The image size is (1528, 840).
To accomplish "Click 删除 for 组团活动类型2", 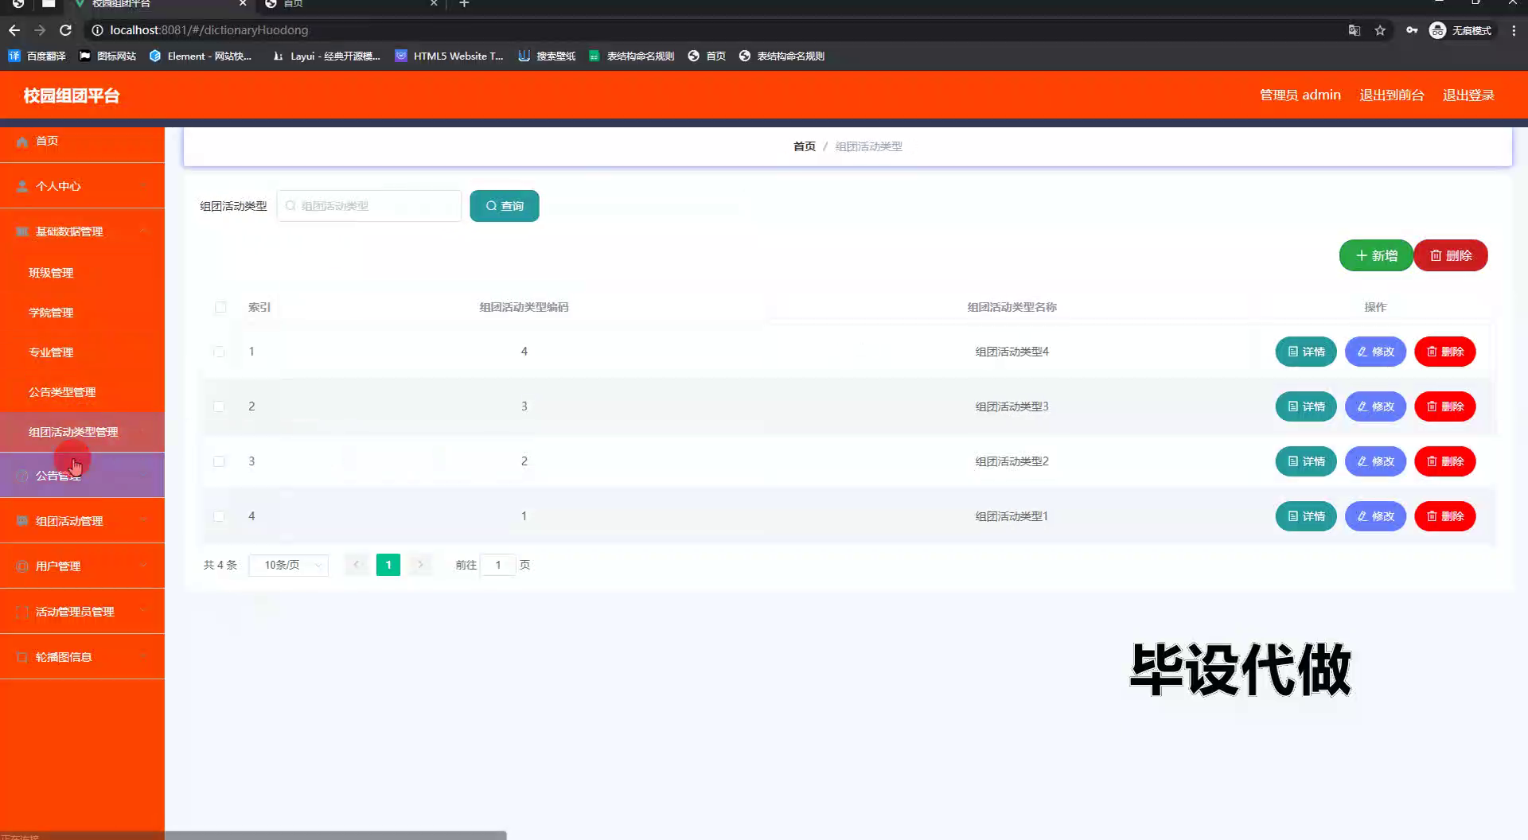I will [x=1445, y=461].
